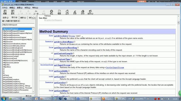
Task: Click the greyed down-arrow Next toolbar icon
Action: (x=28, y=12)
